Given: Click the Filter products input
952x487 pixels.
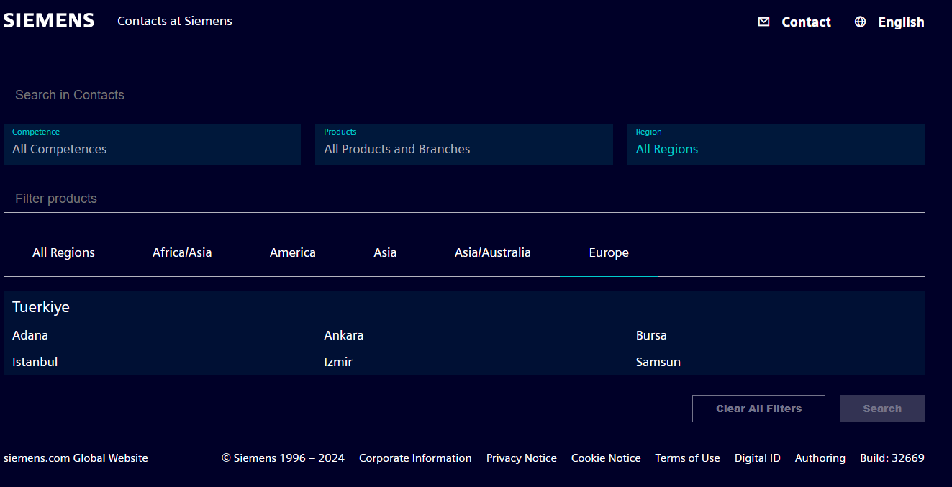Looking at the screenshot, I should (463, 199).
